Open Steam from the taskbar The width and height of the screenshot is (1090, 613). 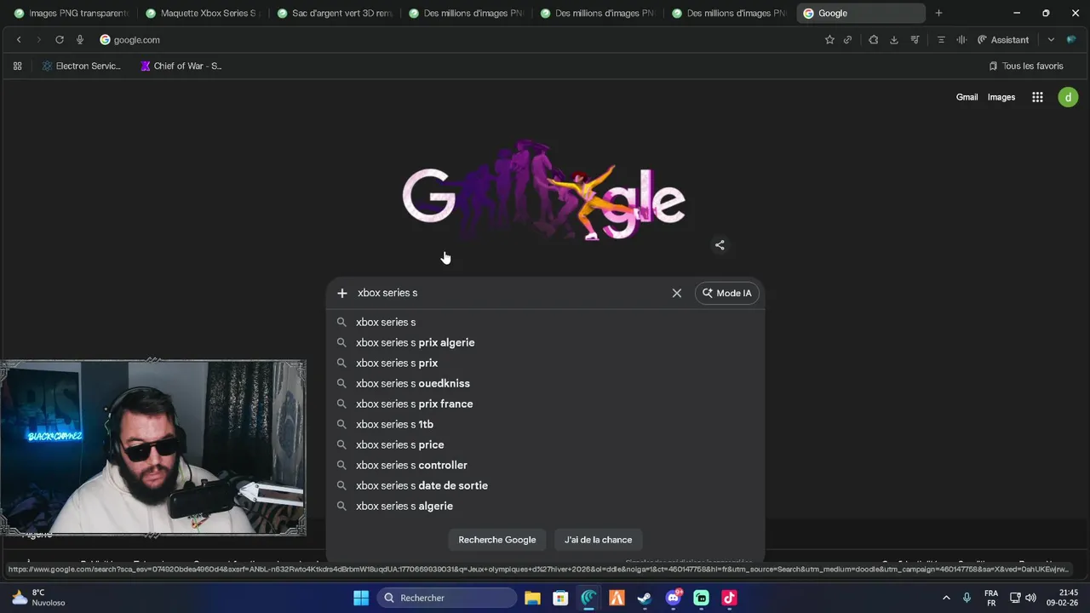[645, 598]
